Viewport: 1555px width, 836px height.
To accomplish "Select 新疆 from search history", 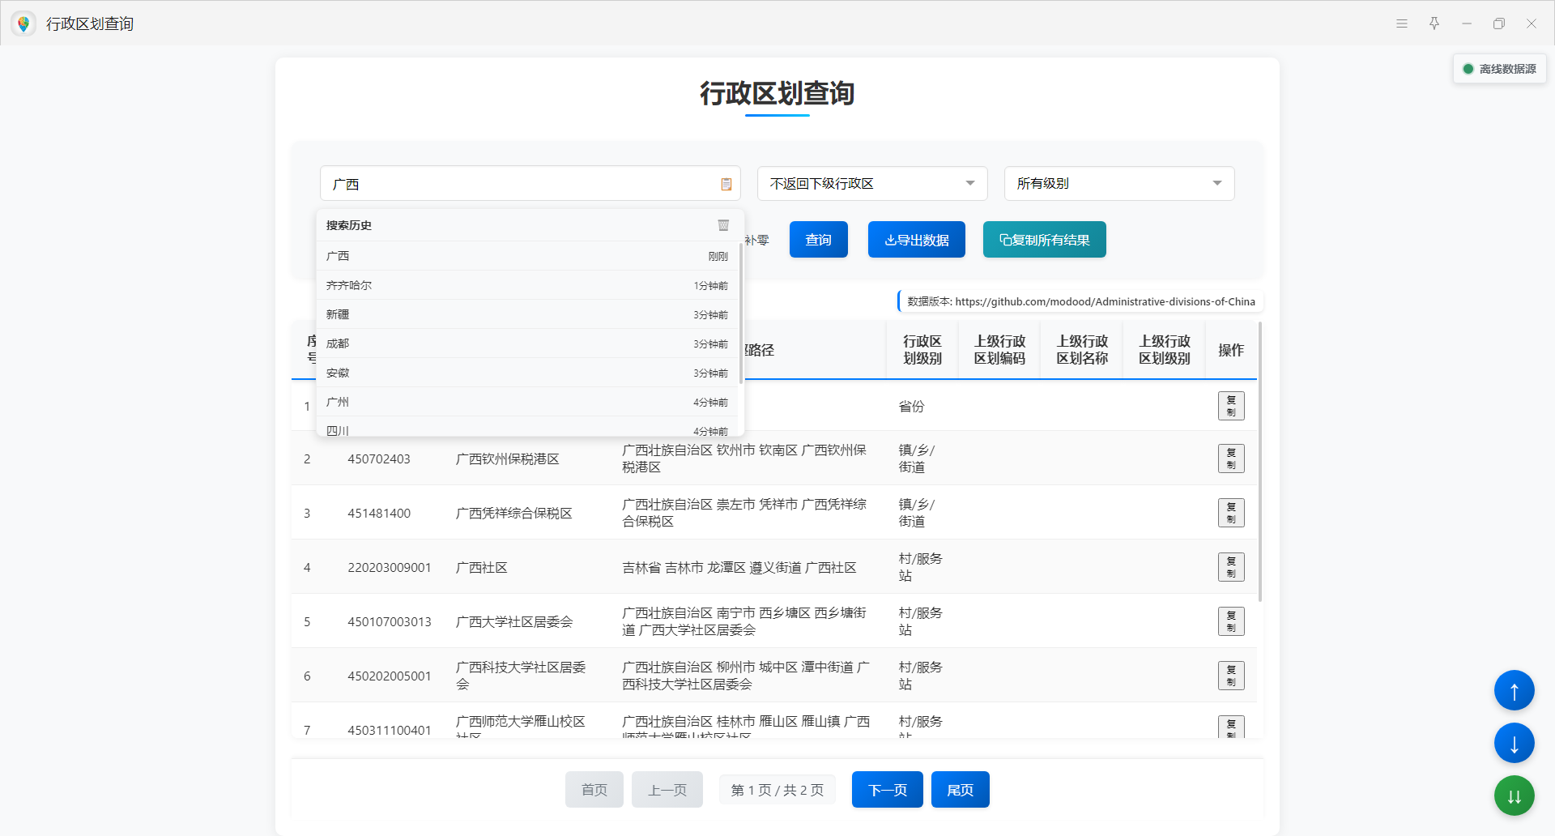I will [x=527, y=314].
